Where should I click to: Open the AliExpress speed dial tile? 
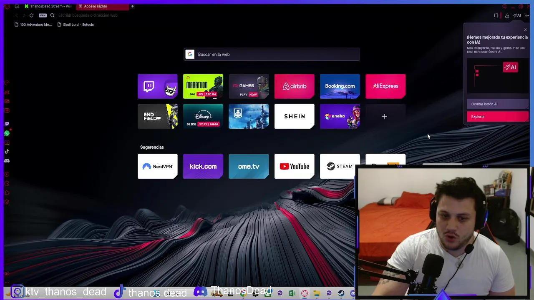[385, 86]
